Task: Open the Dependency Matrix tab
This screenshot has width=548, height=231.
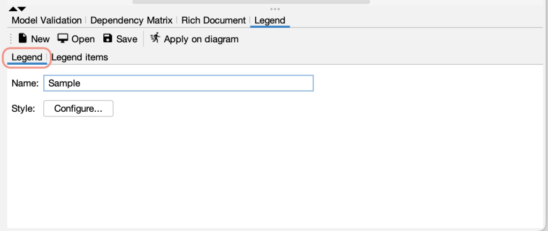Action: 132,20
